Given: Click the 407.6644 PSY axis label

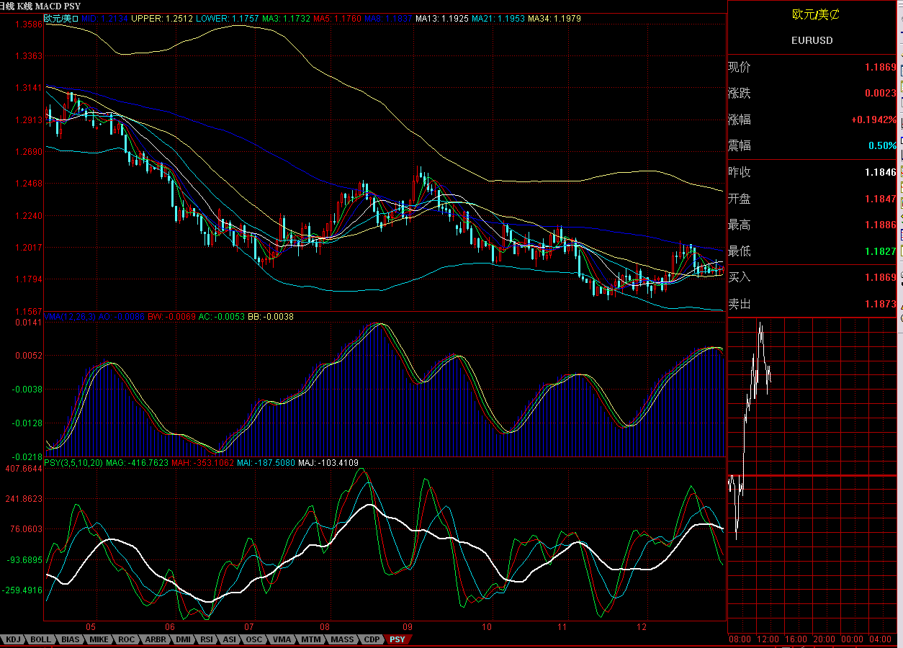Looking at the screenshot, I should tap(23, 469).
